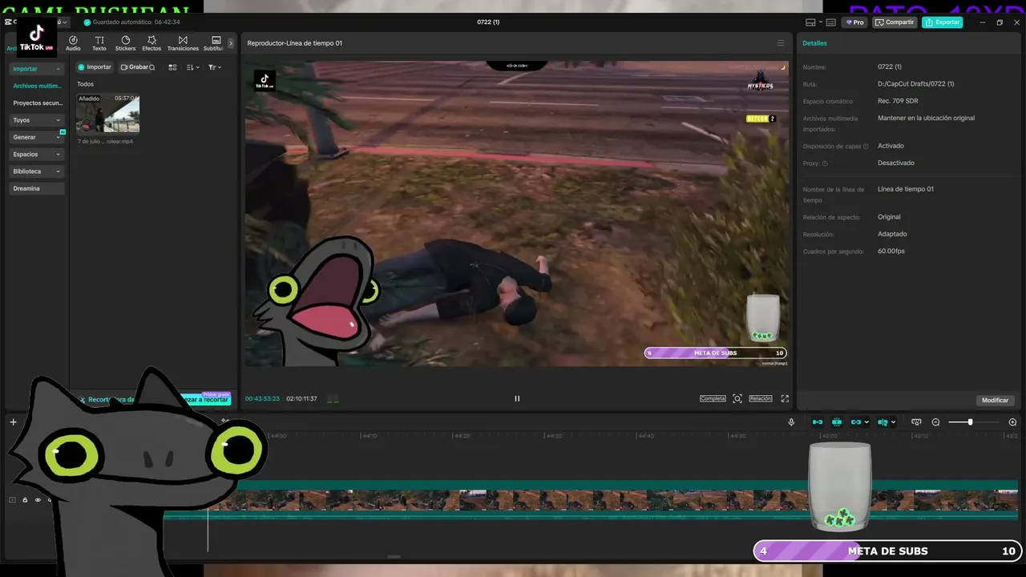Collapse the Importar sidebar section
Image resolution: width=1026 pixels, height=577 pixels.
pos(37,69)
